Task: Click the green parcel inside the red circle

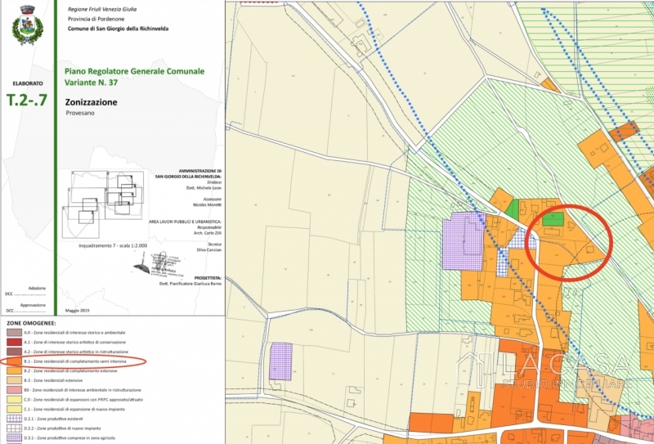Action: coord(553,218)
